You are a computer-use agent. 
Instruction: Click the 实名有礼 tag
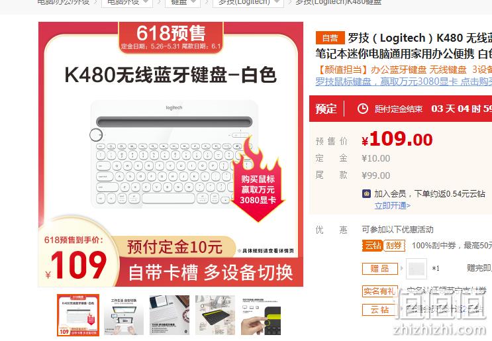[x=379, y=291]
